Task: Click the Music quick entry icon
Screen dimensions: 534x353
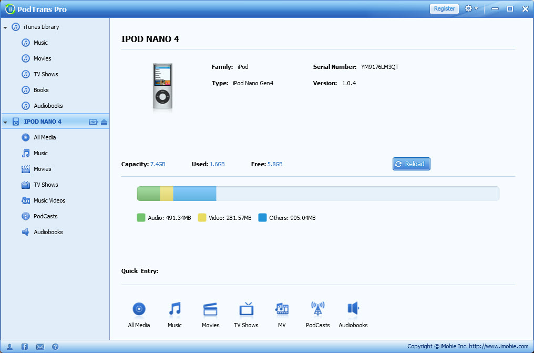Action: 174,309
